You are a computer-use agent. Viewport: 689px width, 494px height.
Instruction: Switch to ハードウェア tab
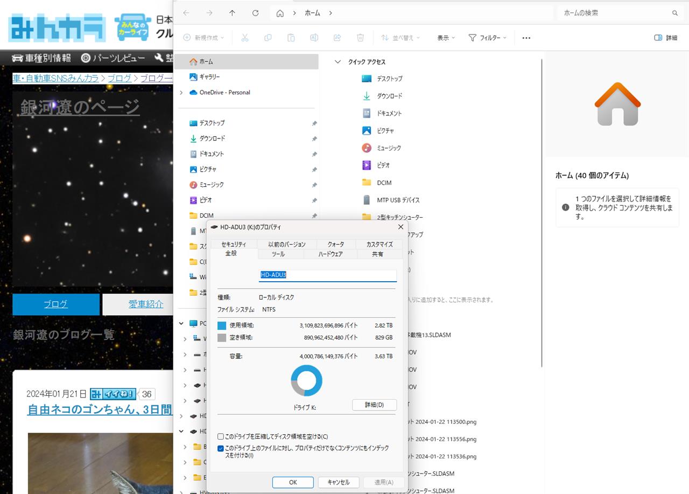click(x=331, y=254)
